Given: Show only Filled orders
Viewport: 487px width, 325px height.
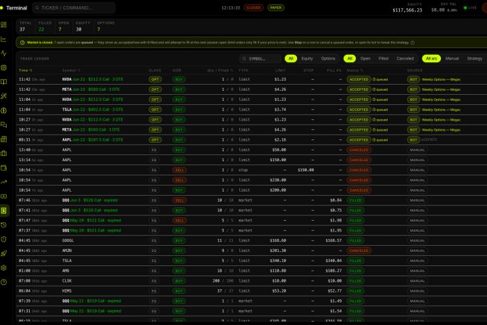Looking at the screenshot, I should (x=384, y=58).
